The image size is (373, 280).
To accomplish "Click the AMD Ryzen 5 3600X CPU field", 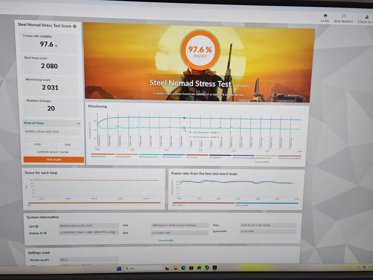I will coord(180,225).
